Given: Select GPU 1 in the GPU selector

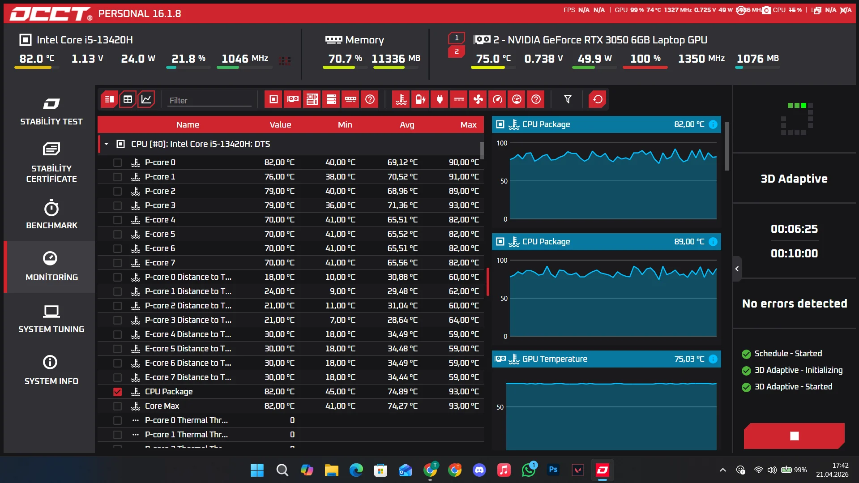Looking at the screenshot, I should [x=457, y=38].
